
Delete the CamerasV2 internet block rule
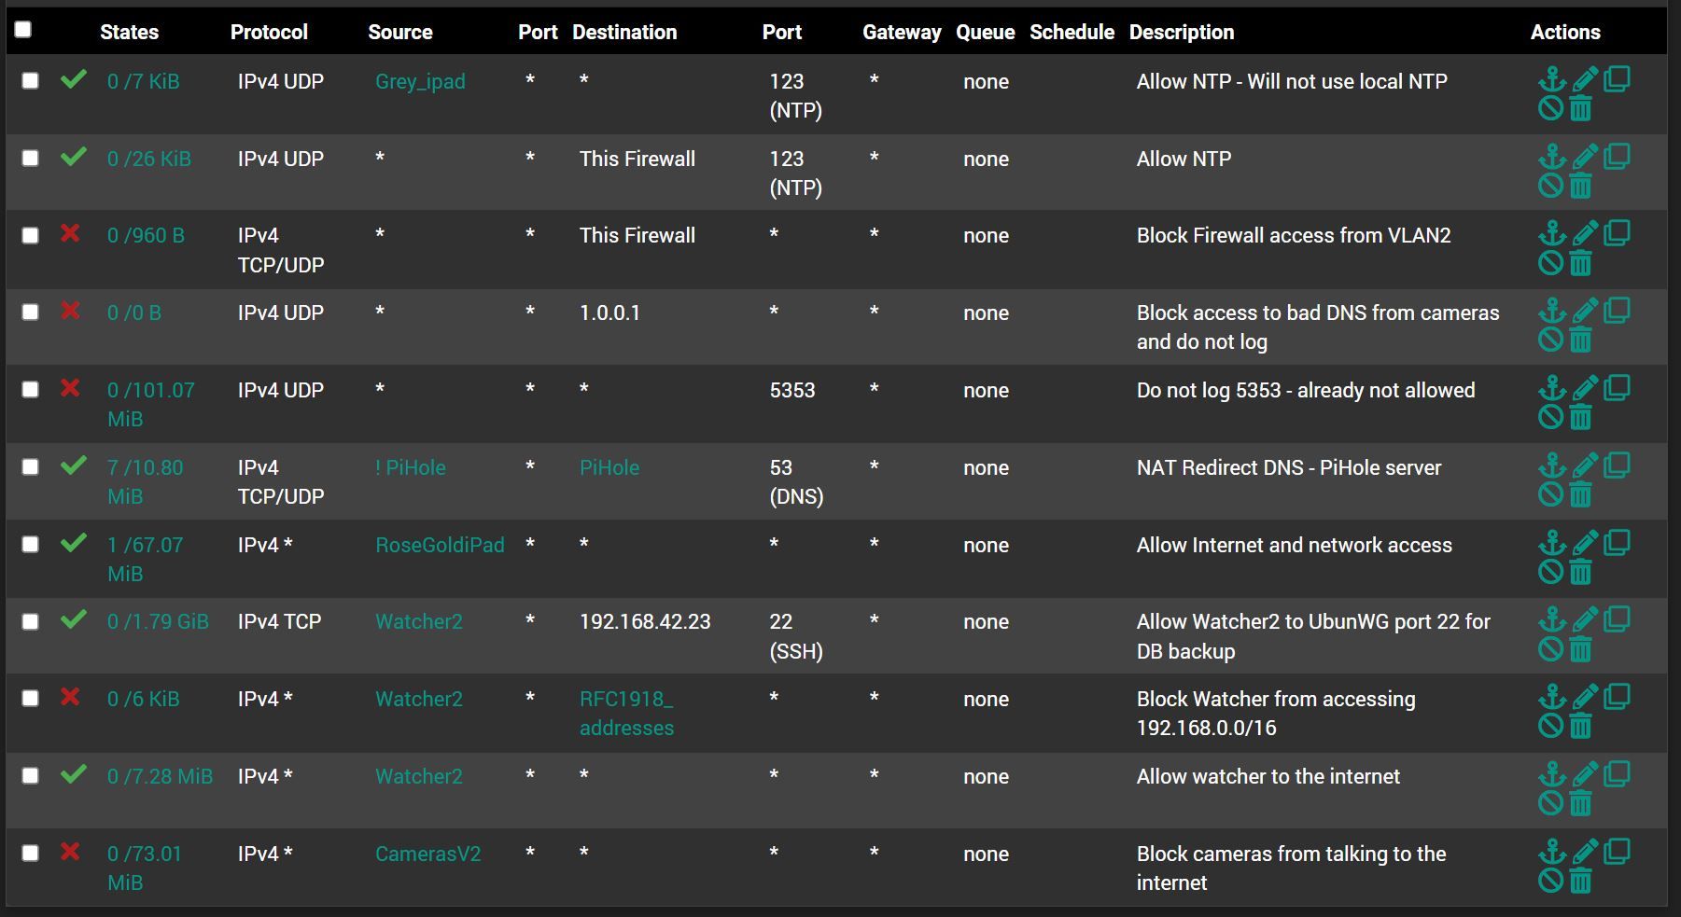(1580, 881)
